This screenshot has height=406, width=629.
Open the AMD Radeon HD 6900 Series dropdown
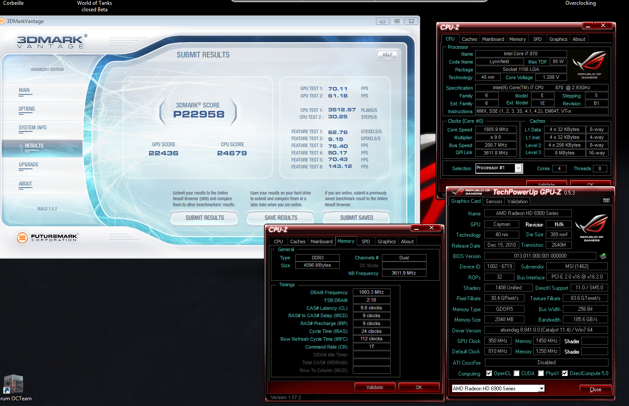[x=541, y=389]
